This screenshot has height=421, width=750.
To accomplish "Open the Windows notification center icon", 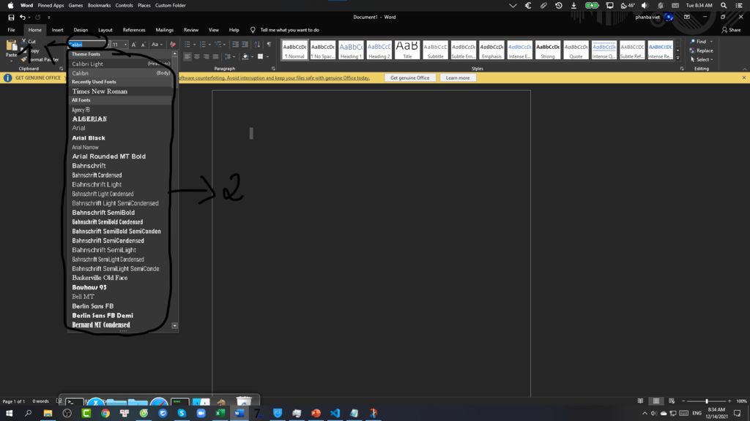I will tap(737, 413).
